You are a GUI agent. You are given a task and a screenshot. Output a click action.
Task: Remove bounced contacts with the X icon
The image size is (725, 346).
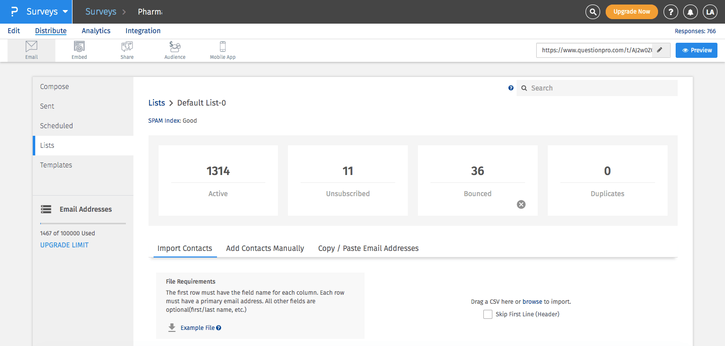(521, 204)
